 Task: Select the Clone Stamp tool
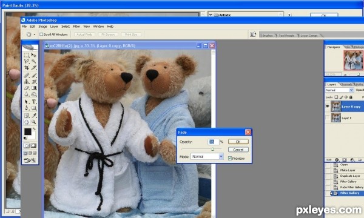27,82
